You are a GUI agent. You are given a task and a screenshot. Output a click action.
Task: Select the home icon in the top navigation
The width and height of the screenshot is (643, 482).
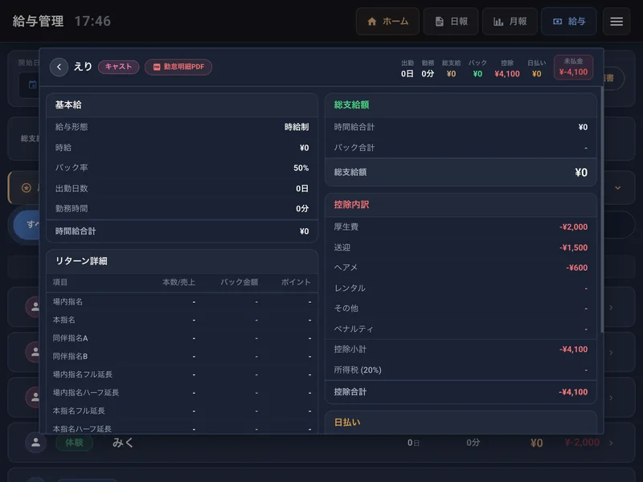[372, 22]
